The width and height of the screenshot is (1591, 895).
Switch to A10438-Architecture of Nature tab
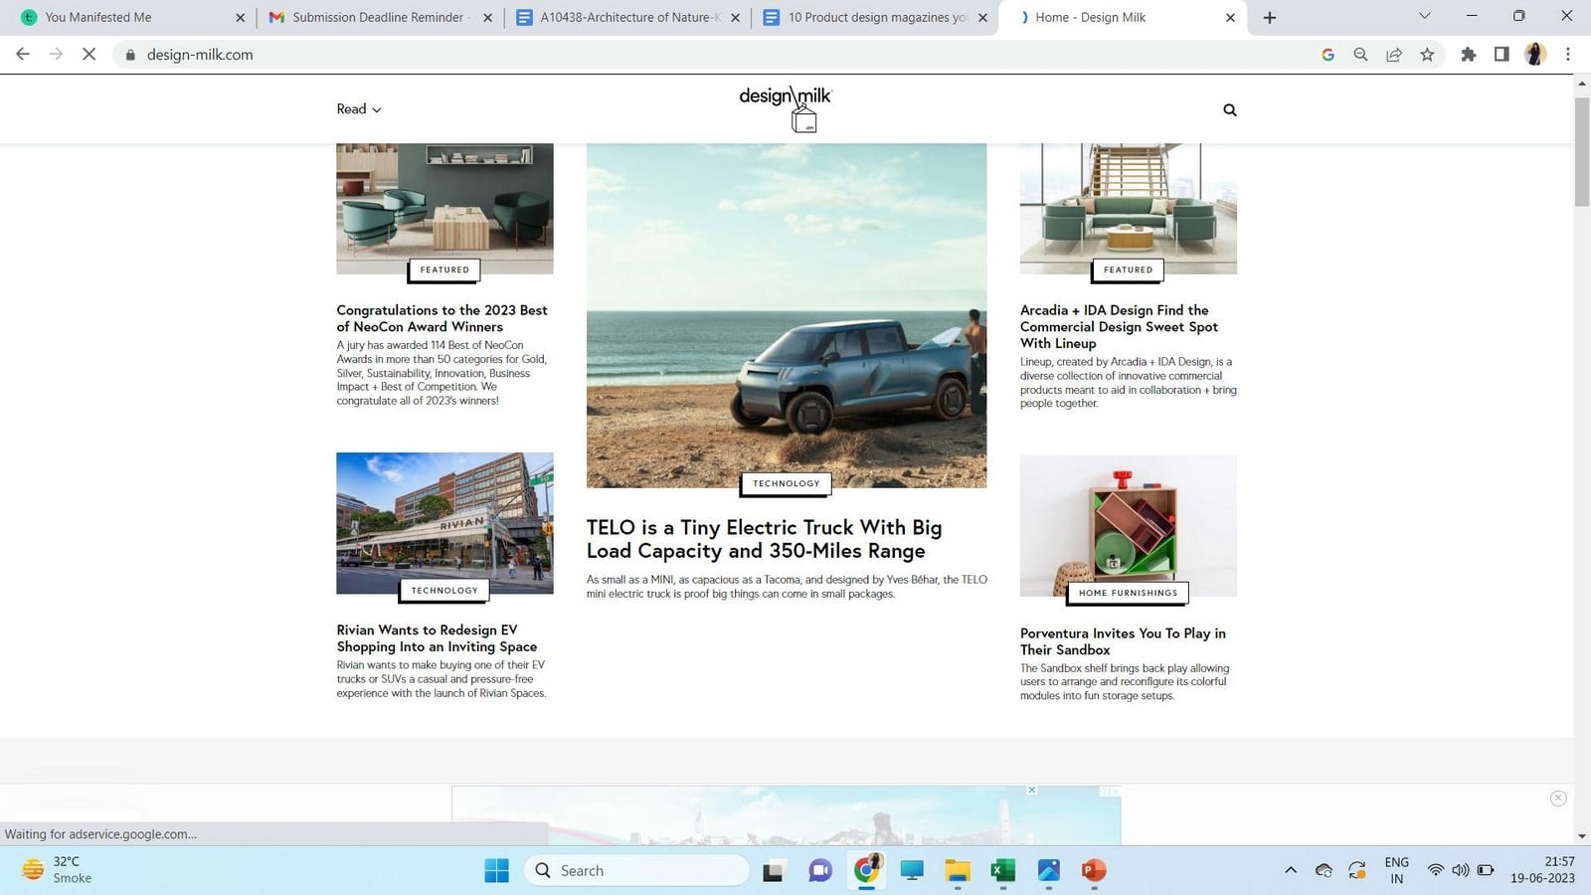coord(628,18)
